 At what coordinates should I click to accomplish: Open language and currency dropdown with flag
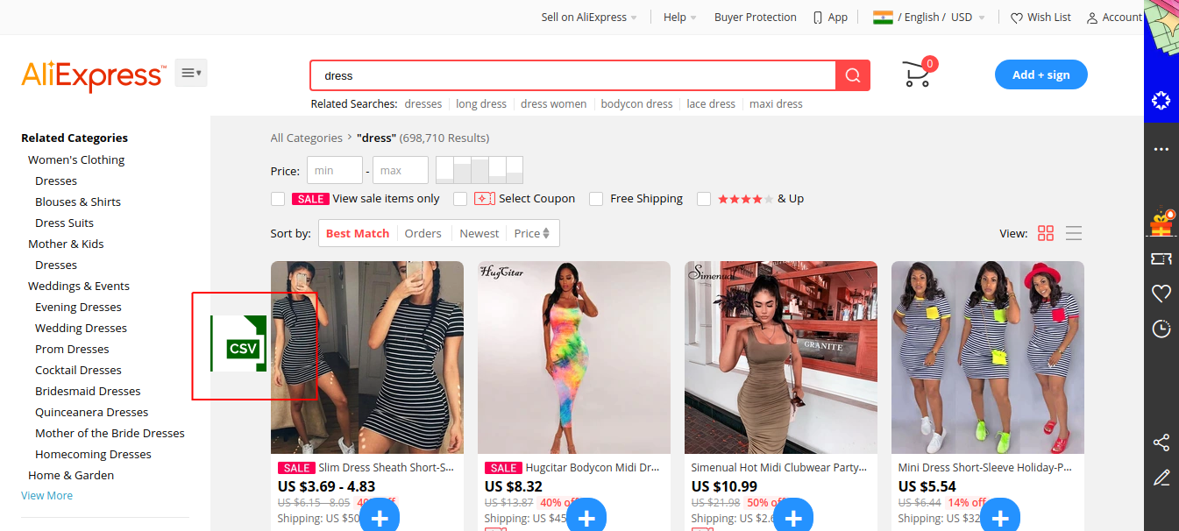(x=929, y=18)
